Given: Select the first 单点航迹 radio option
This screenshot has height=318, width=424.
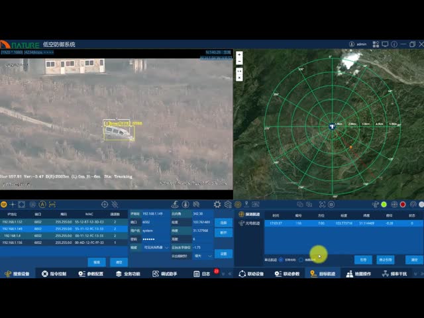Looking at the screenshot, I should point(280,260).
